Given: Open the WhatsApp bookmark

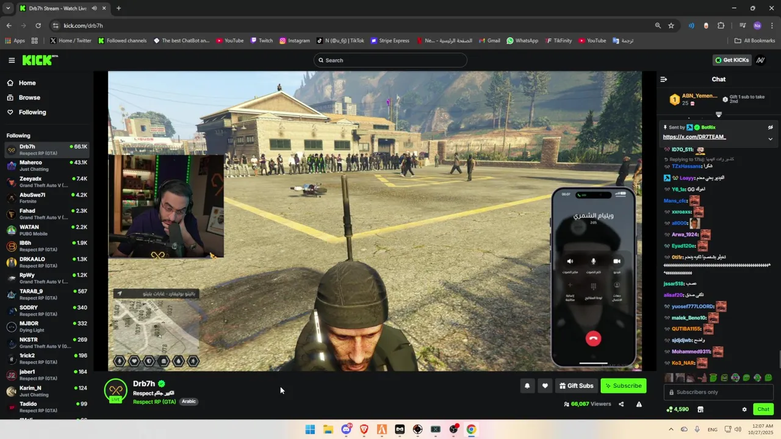Looking at the screenshot, I should tap(522, 41).
